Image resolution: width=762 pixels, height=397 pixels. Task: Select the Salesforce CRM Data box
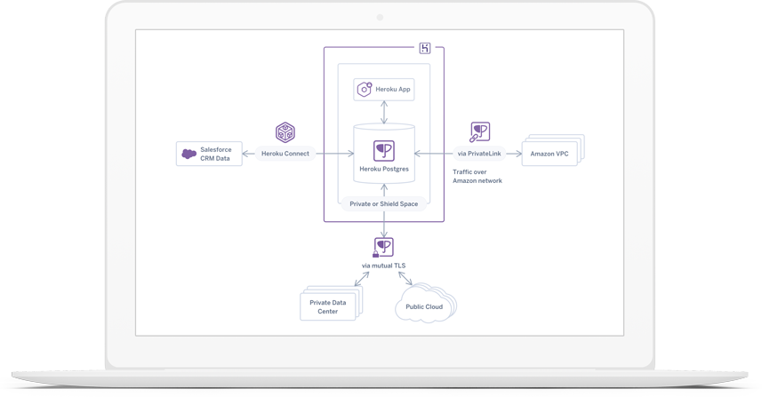click(209, 154)
